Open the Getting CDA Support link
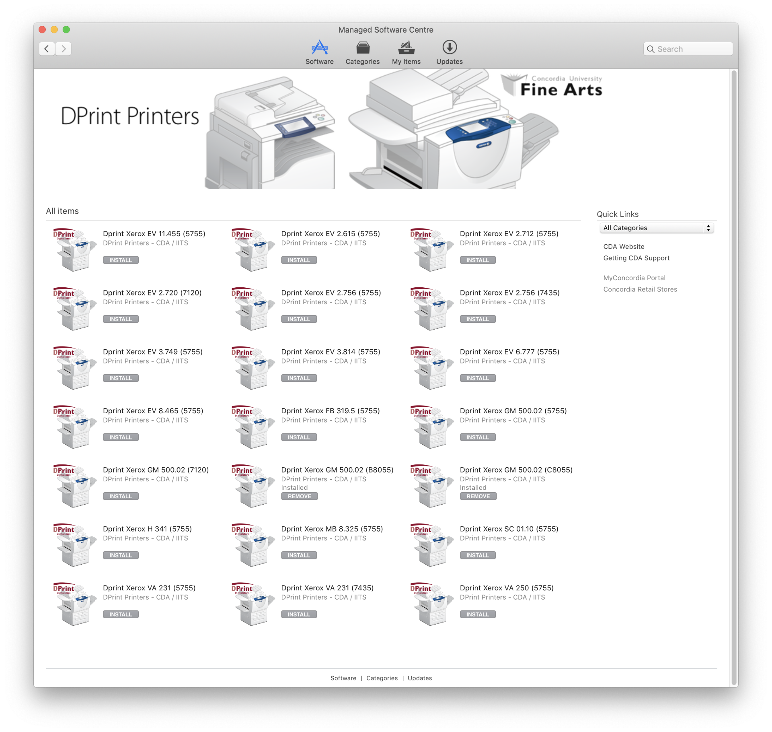772x732 pixels. coord(636,258)
